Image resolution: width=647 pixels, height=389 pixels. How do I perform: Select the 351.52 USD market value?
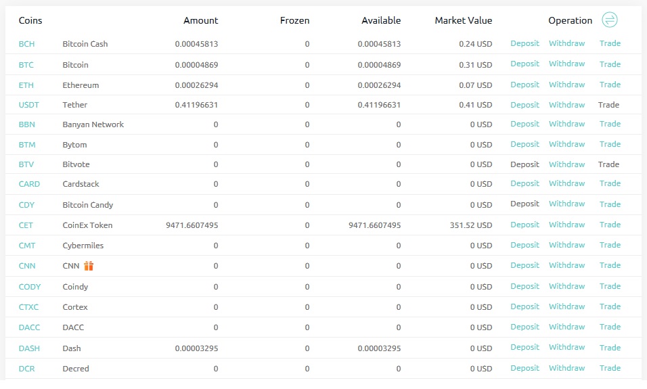(x=471, y=225)
